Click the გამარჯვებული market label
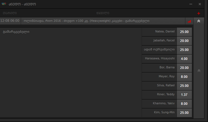Image resolution: width=208 pixels, height=122 pixels. pyautogui.click(x=16, y=32)
